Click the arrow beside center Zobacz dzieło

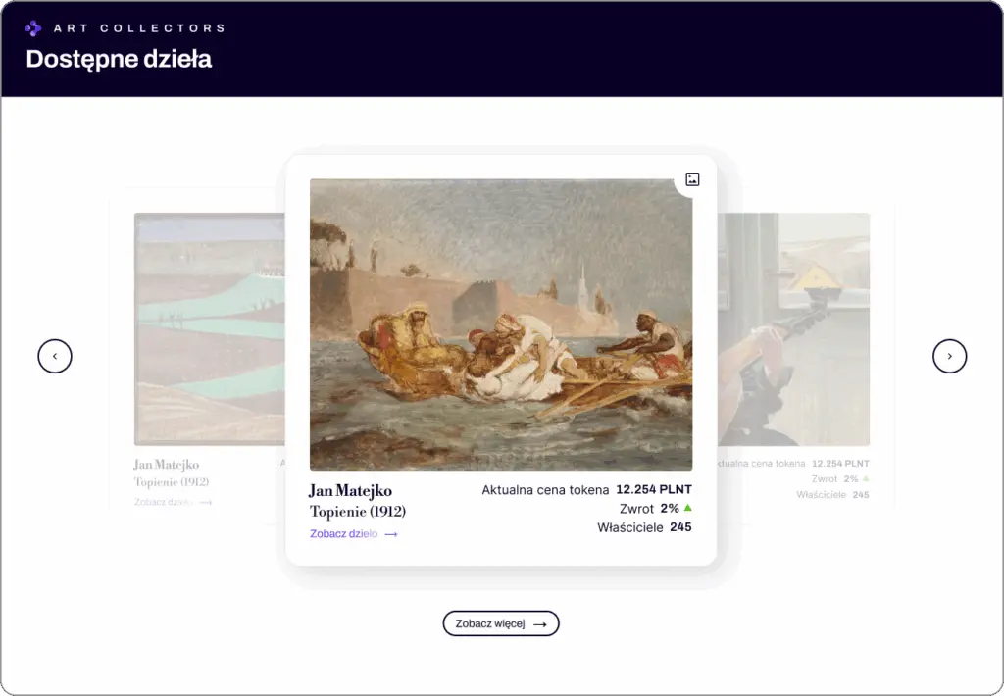pyautogui.click(x=391, y=534)
